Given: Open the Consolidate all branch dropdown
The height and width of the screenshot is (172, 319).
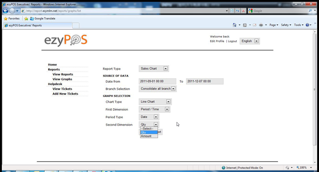Looking at the screenshot, I should pos(158,89).
